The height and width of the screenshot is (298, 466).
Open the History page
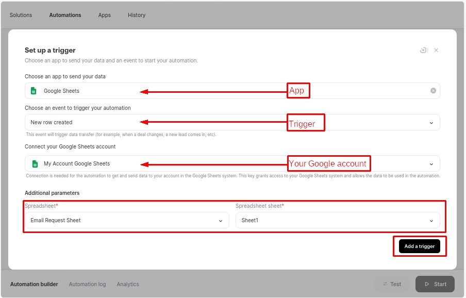(x=137, y=15)
